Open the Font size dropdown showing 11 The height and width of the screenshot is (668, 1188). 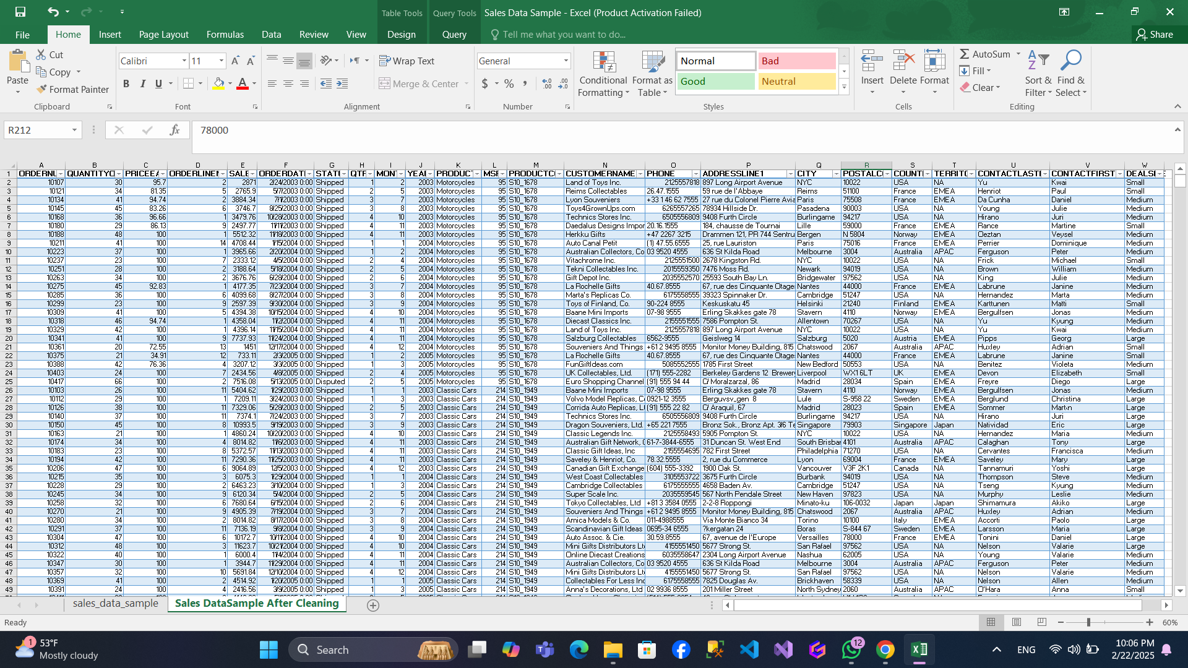222,61
